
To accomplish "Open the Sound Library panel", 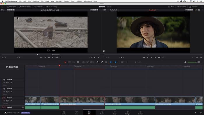I will tap(51, 7).
